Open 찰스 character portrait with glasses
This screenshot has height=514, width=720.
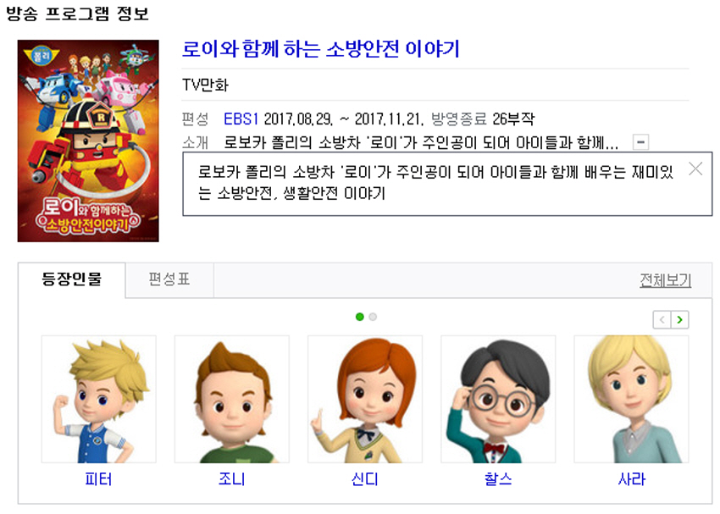(498, 399)
